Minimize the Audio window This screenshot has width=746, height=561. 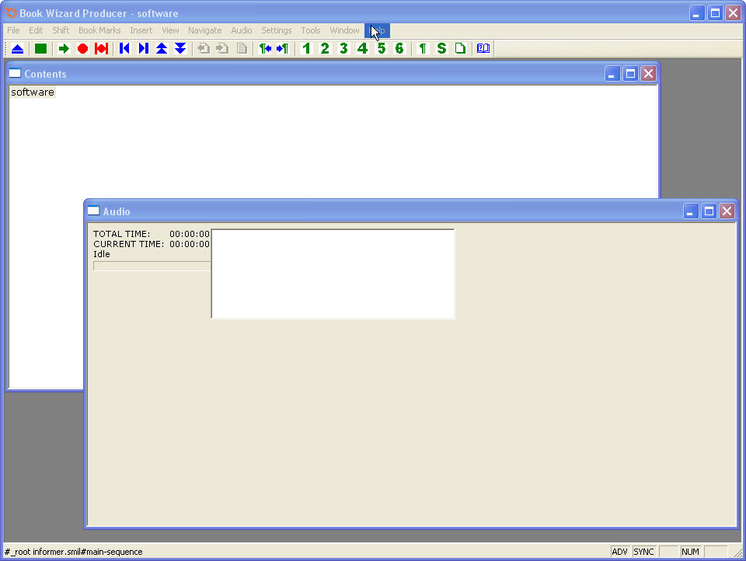tap(690, 211)
